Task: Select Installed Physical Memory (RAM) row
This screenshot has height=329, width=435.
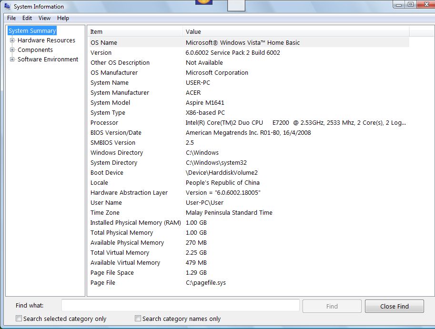Action: pyautogui.click(x=249, y=222)
